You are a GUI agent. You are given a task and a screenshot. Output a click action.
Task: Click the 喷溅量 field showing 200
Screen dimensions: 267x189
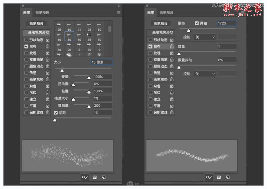(x=103, y=105)
